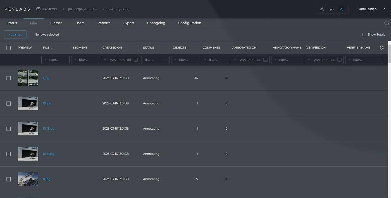This screenshot has height=198, width=391.
Task: Toggle the select-all rows checkbox
Action: (x=9, y=48)
